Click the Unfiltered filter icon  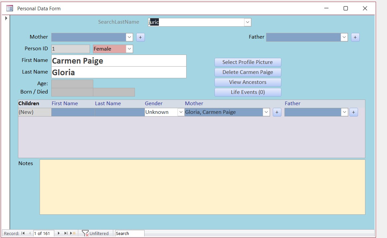pos(85,233)
